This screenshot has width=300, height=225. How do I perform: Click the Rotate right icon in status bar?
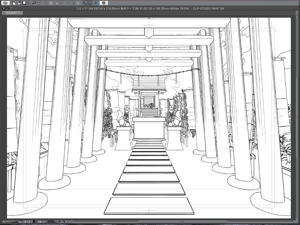(x=64, y=222)
